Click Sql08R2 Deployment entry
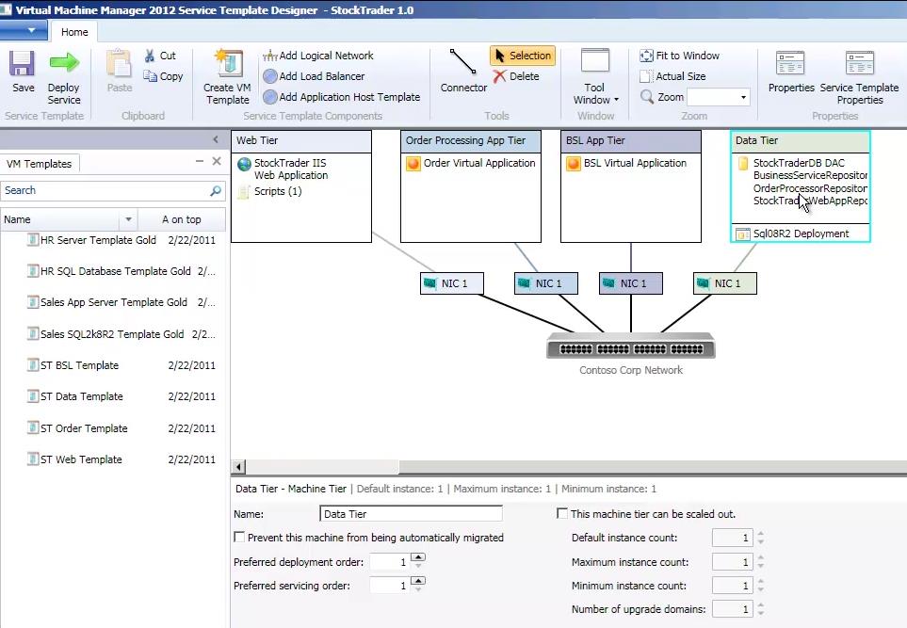 pyautogui.click(x=793, y=233)
